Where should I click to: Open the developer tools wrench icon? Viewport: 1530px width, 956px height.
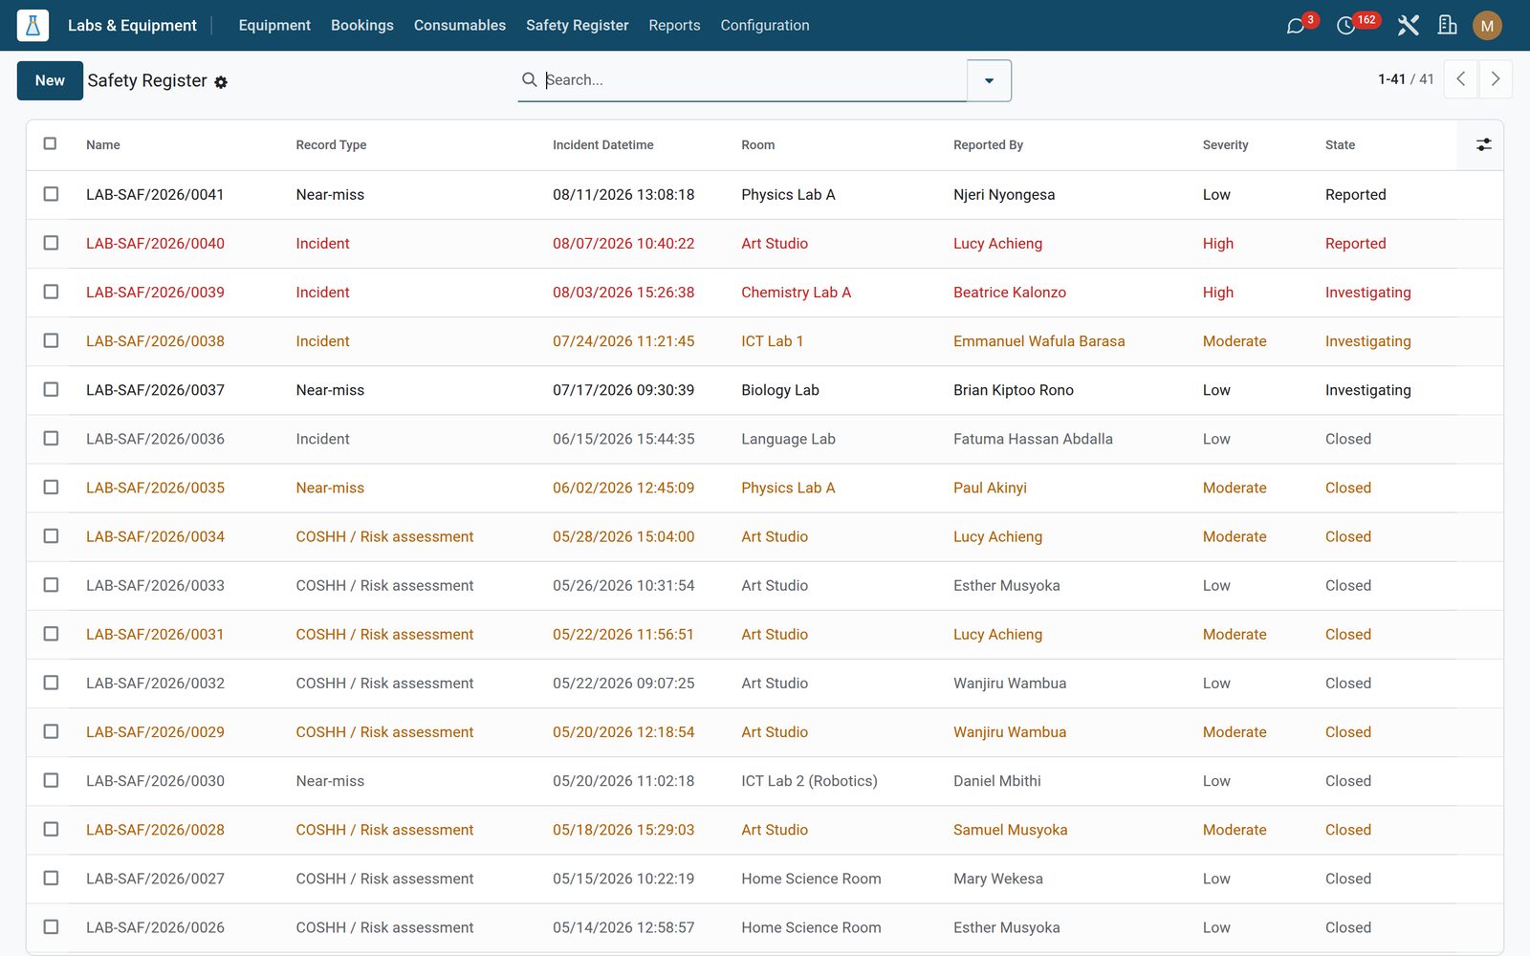coord(1408,26)
